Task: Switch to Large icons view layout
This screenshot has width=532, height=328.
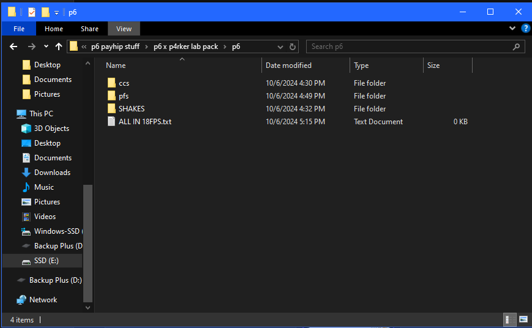Action: click(x=523, y=319)
